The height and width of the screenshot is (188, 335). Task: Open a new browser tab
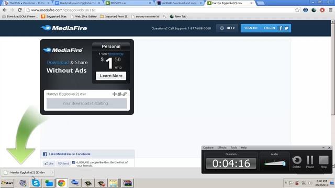pyautogui.click(x=260, y=3)
